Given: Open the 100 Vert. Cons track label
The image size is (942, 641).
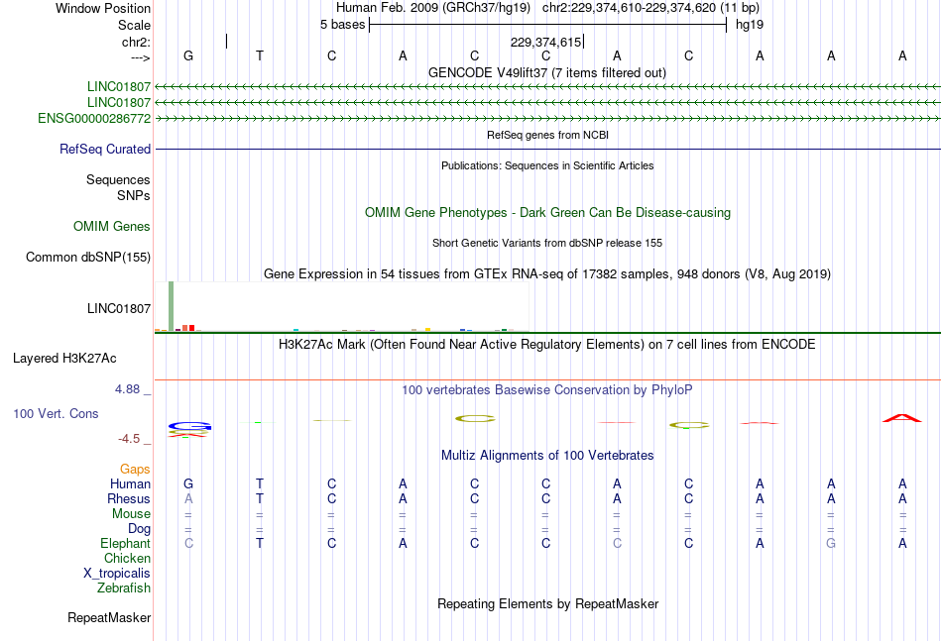Looking at the screenshot, I should 56,413.
